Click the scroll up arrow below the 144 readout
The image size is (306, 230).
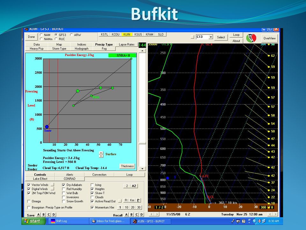[142, 51]
